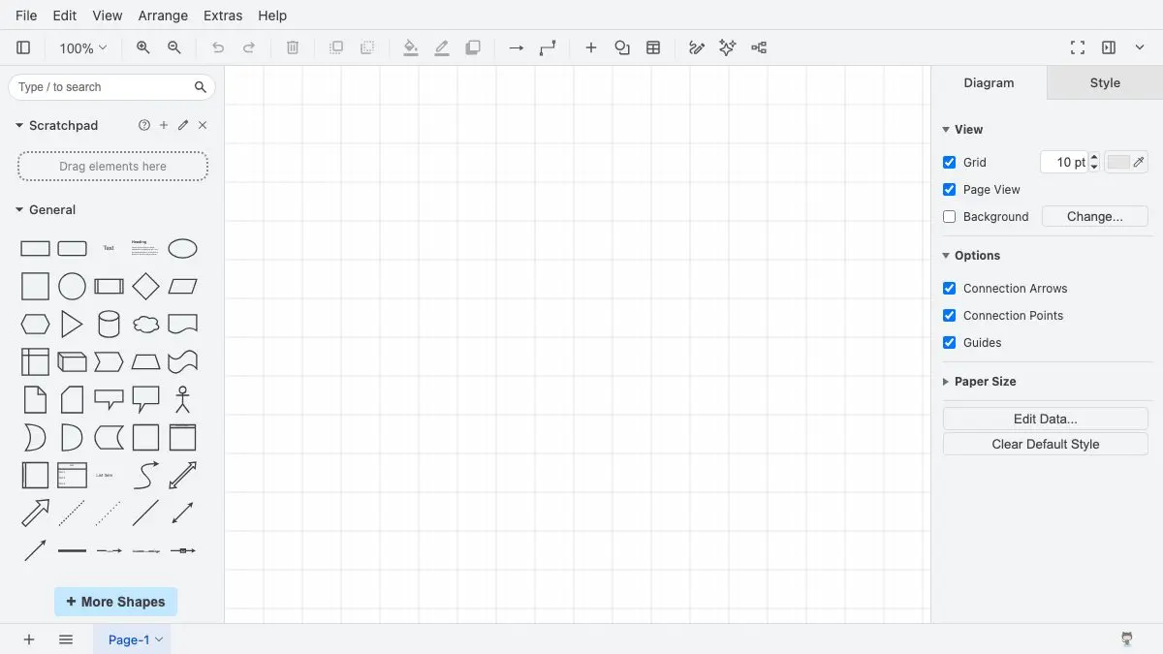Open the Arrange menu
The height and width of the screenshot is (654, 1163).
163,16
